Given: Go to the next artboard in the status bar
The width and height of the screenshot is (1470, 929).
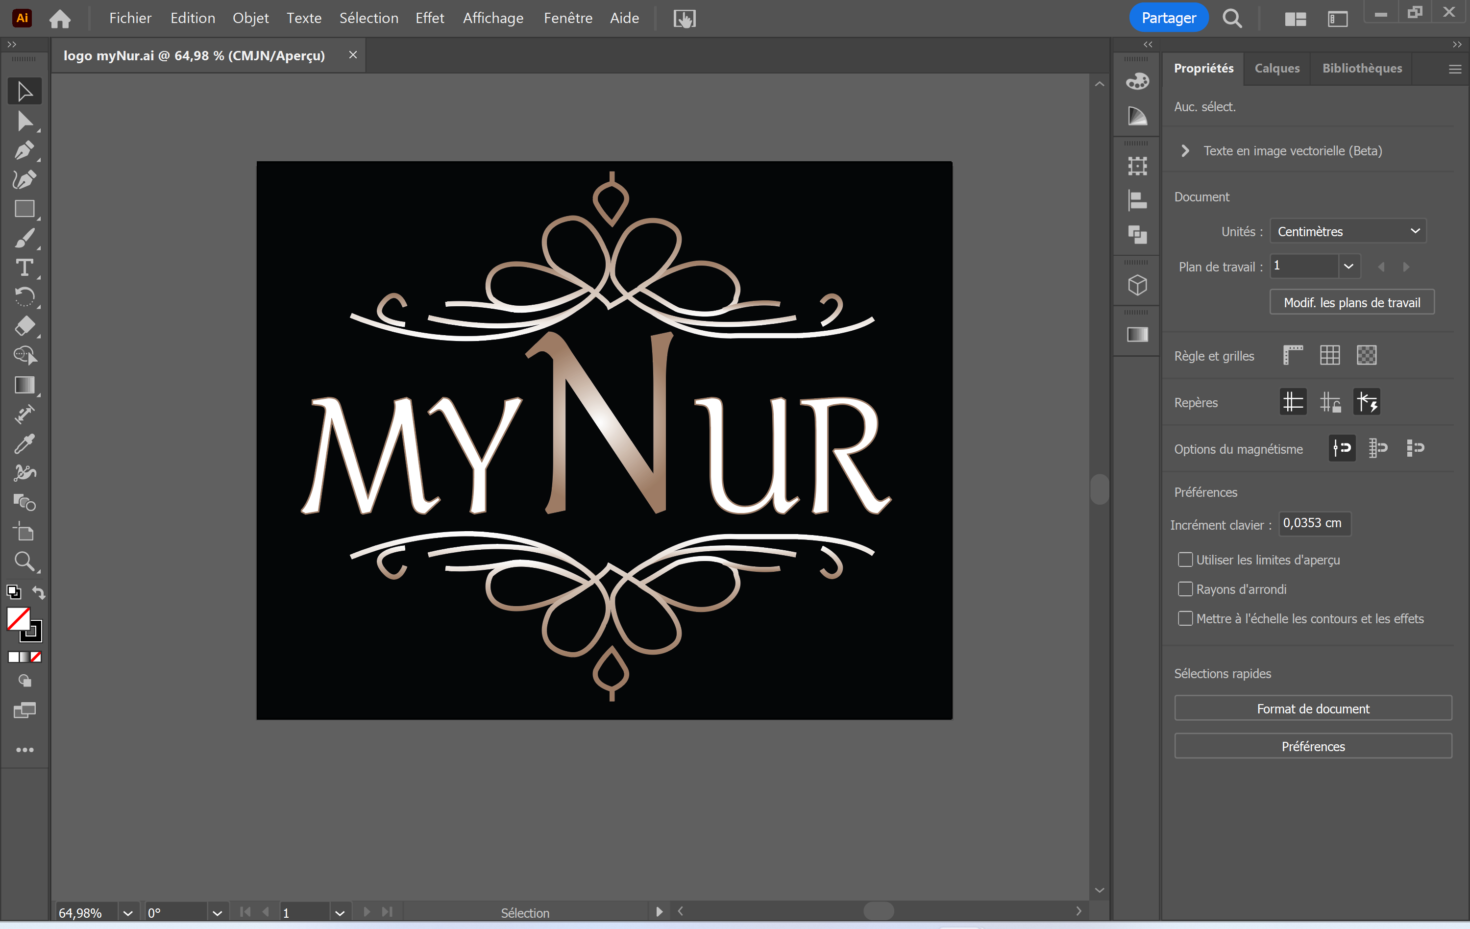Looking at the screenshot, I should coord(367,912).
